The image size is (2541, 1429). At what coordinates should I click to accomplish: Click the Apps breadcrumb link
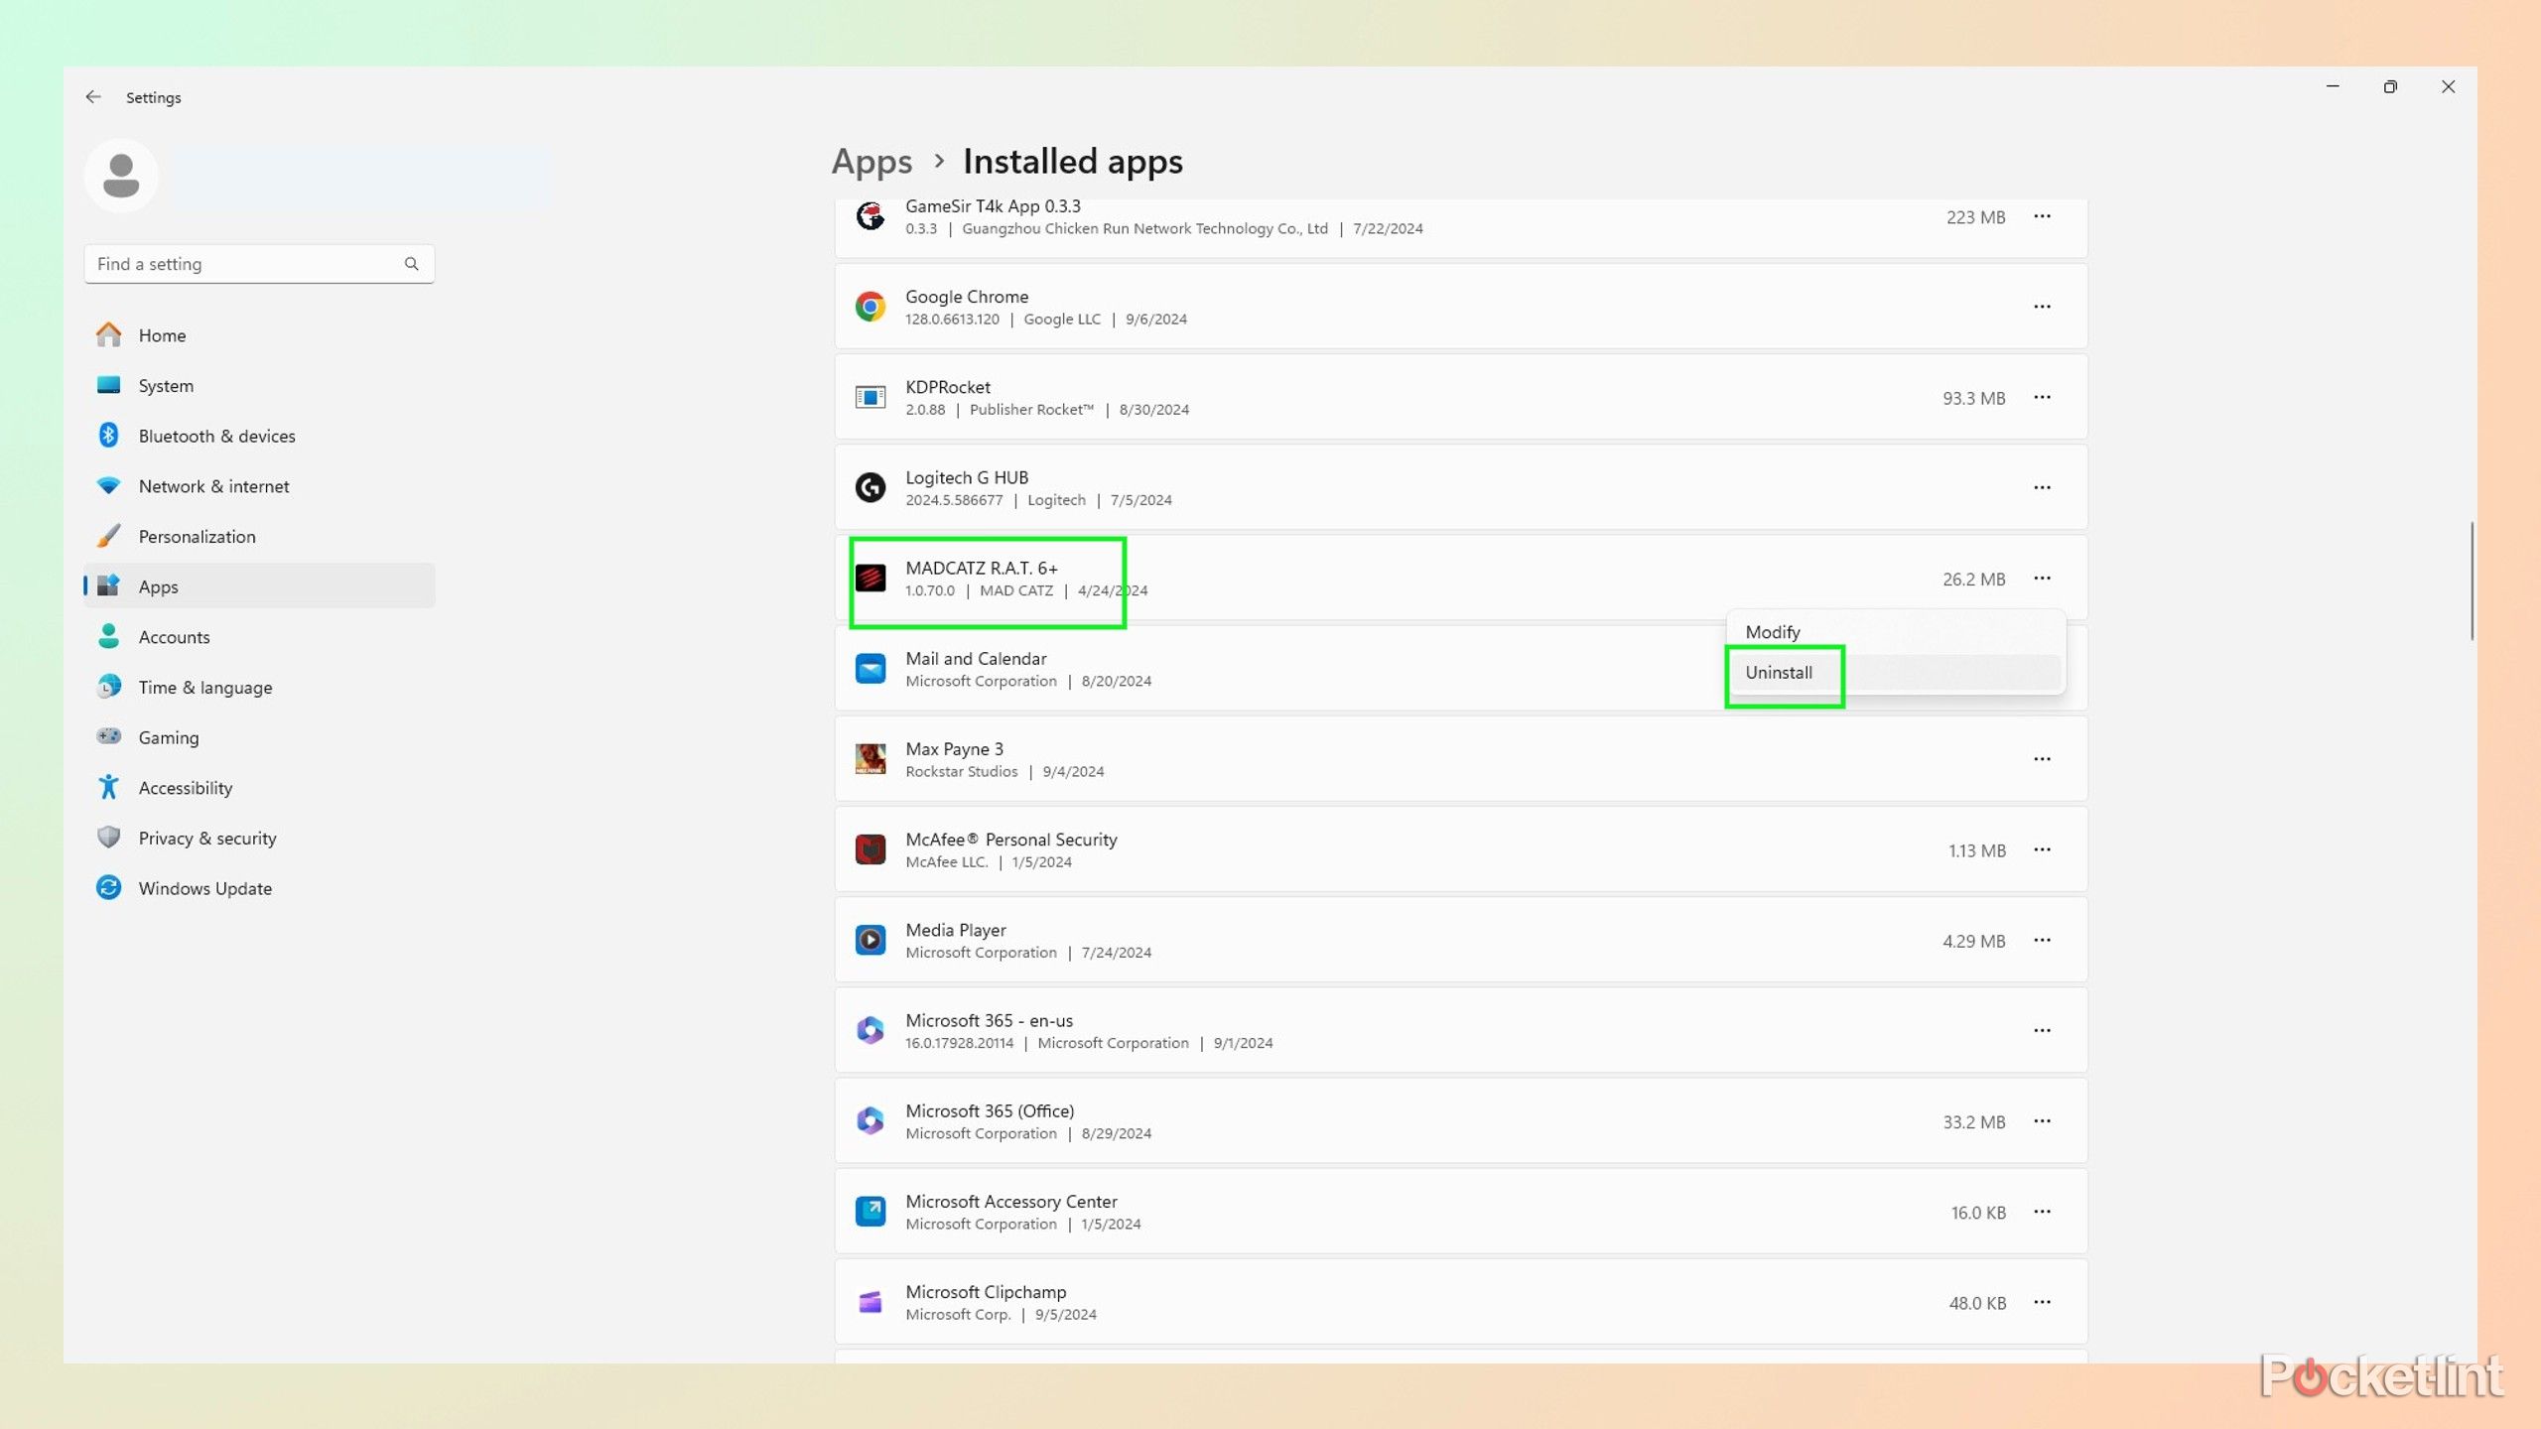871,162
